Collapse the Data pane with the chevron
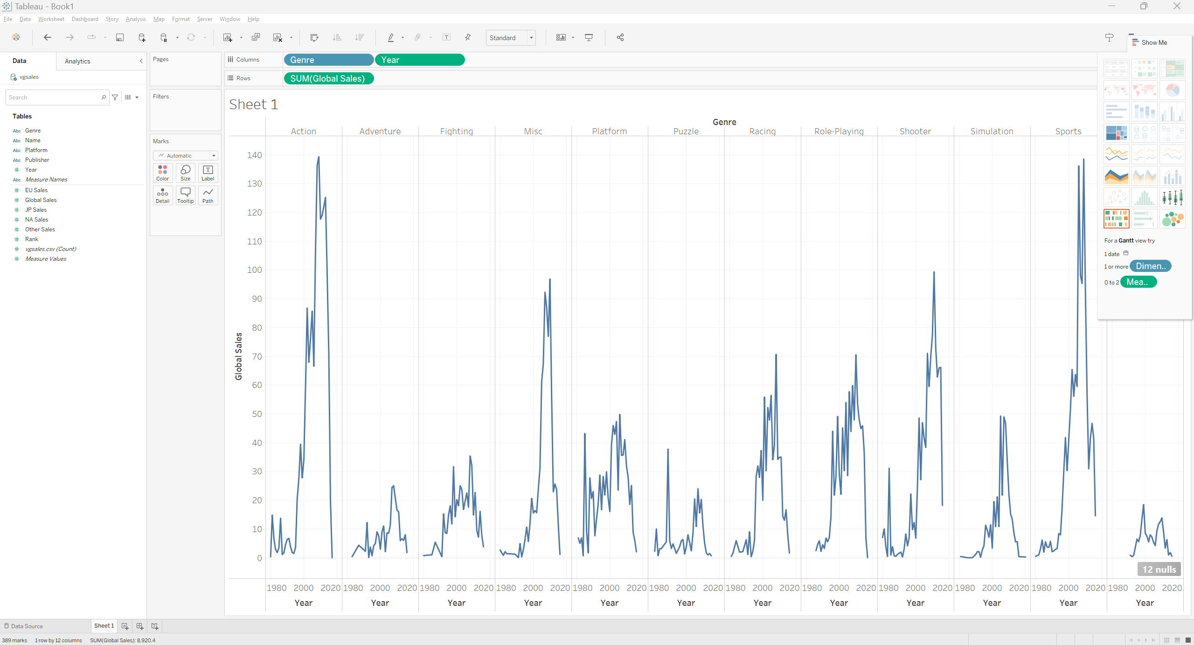Screen dimensions: 1194x645 (141, 61)
